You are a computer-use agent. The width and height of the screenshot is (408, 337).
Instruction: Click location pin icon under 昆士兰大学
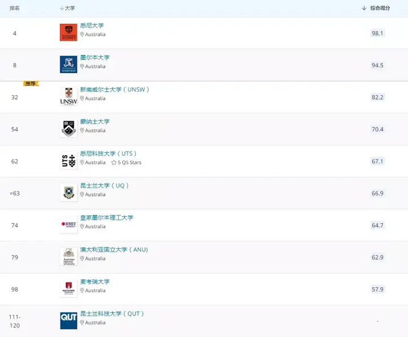point(82,194)
